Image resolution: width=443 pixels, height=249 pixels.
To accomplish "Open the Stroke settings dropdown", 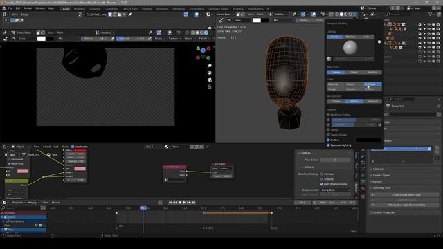I will (x=189, y=39).
